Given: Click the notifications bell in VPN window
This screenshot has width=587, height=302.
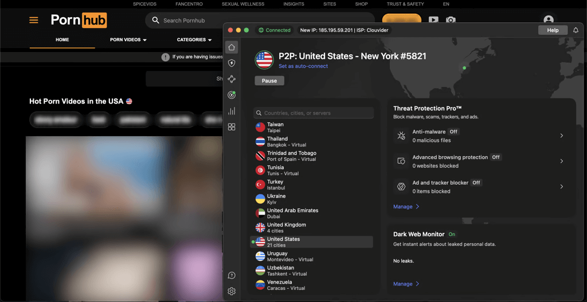Looking at the screenshot, I should pyautogui.click(x=576, y=30).
